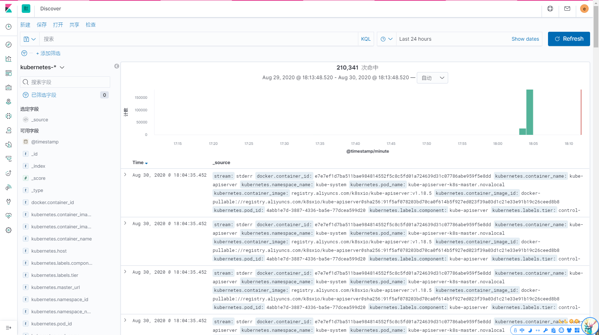The width and height of the screenshot is (599, 335).
Task: Open the Dev Tools icon in sidebar
Action: (9, 202)
